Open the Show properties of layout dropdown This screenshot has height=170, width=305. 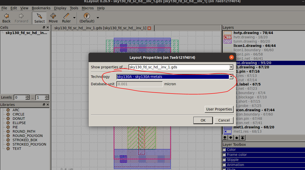click(x=231, y=67)
